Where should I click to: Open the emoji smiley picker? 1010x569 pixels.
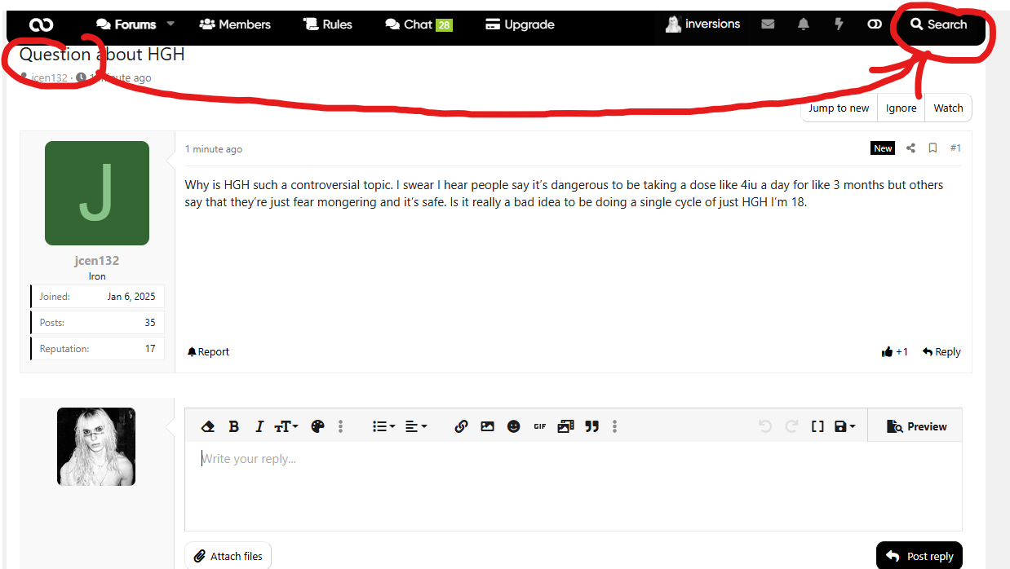[513, 426]
